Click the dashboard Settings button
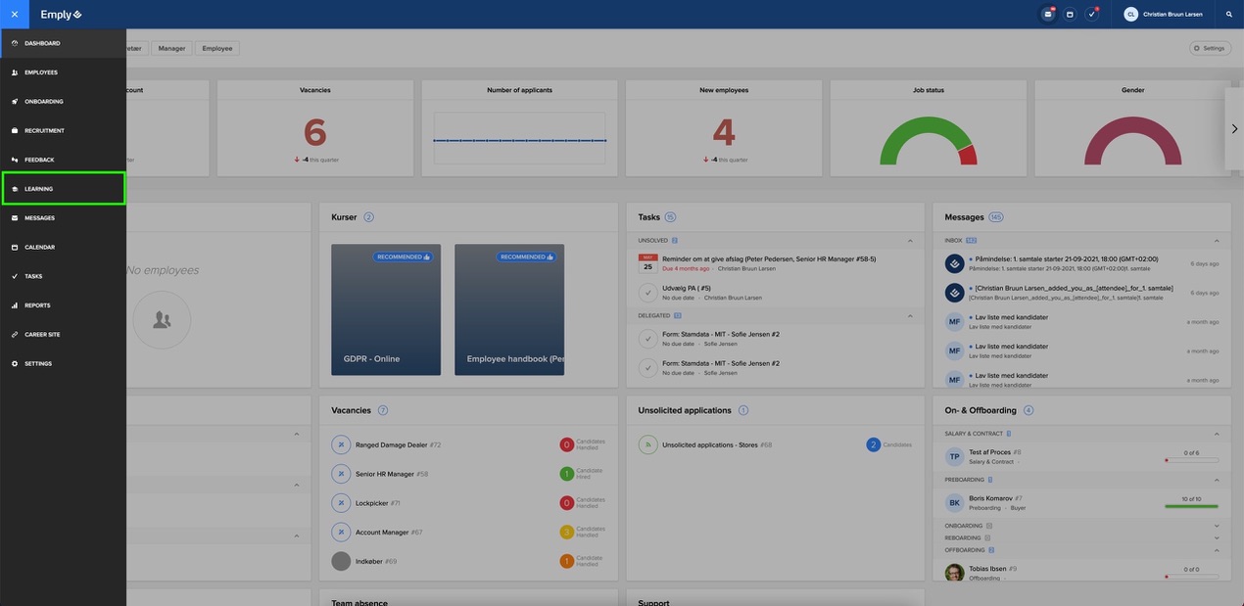The height and width of the screenshot is (606, 1244). coord(1210,48)
